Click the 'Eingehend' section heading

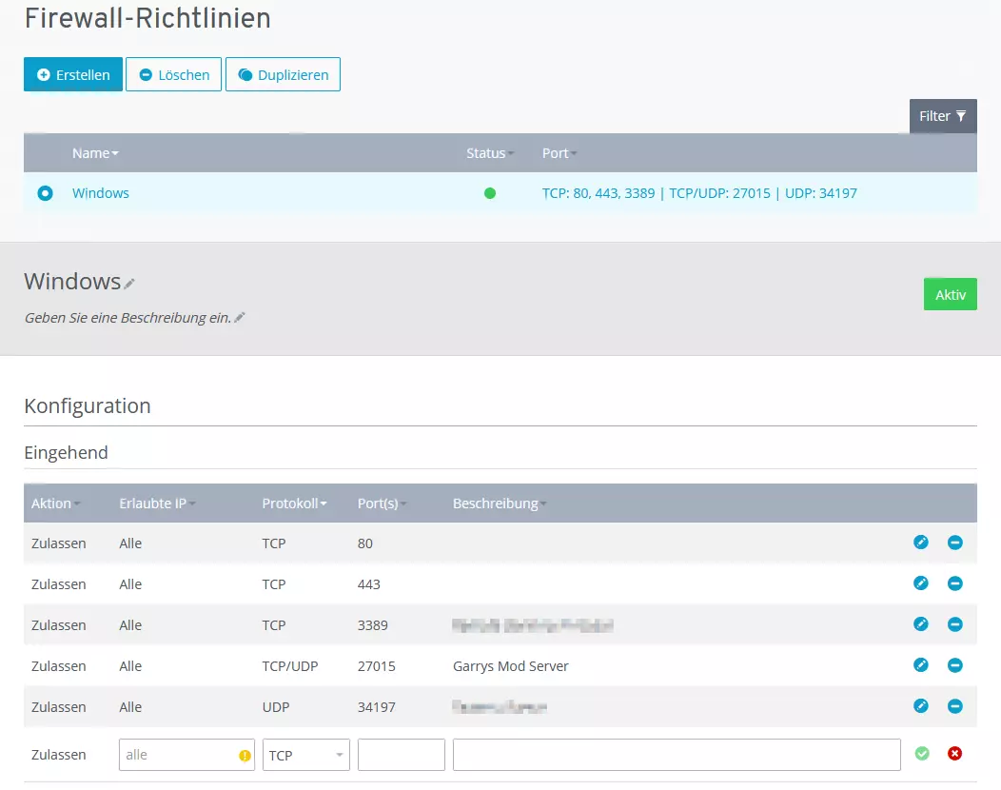pyautogui.click(x=66, y=453)
